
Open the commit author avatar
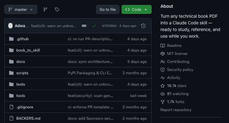click(10, 26)
